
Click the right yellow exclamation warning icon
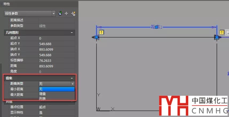222,32
